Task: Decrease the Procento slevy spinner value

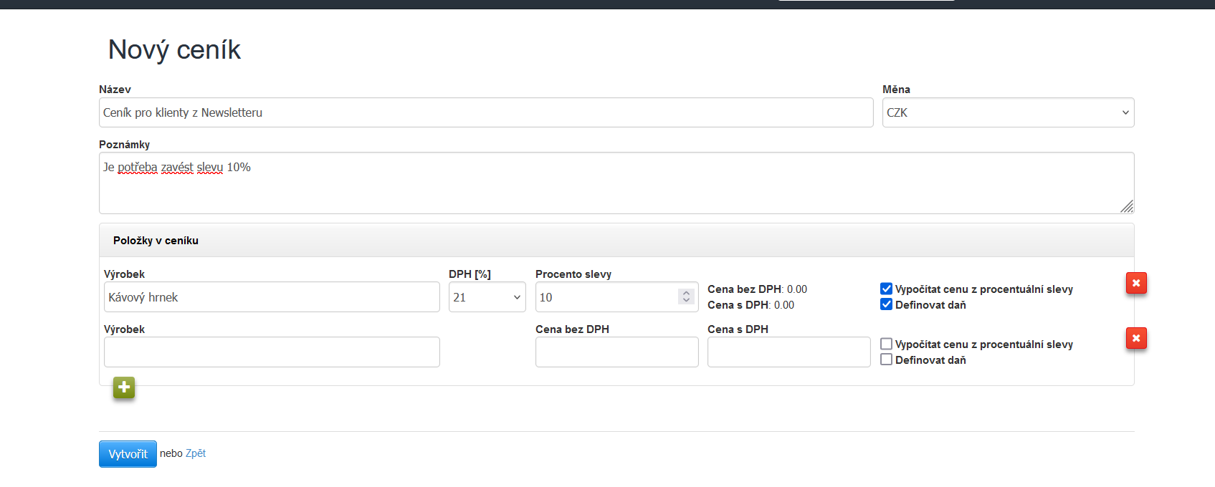Action: (x=686, y=301)
